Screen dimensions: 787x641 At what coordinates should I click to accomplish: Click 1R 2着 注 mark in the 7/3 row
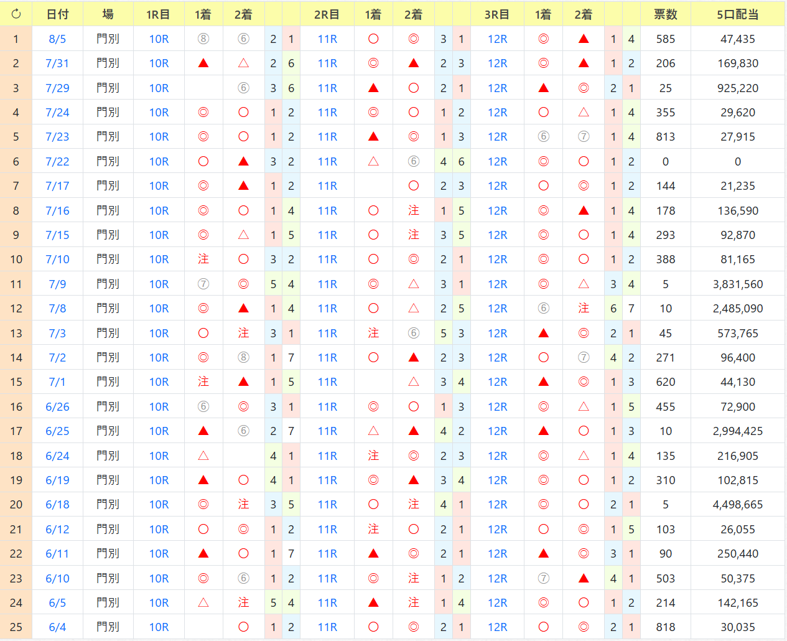(x=244, y=334)
